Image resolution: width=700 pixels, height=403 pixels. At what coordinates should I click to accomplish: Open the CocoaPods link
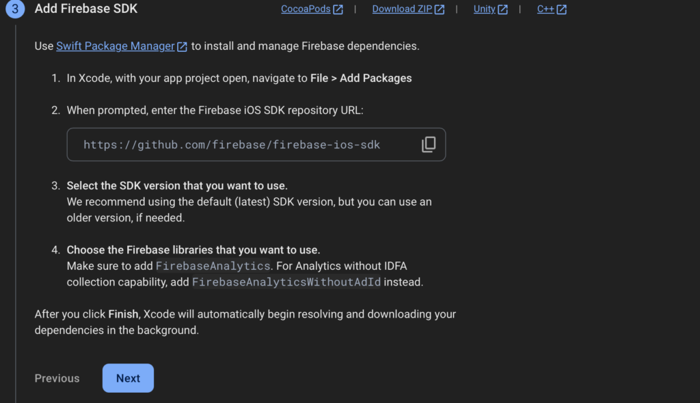306,9
